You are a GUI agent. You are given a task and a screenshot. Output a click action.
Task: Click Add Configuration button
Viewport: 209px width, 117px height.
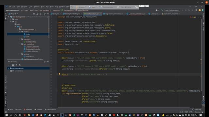(172, 10)
